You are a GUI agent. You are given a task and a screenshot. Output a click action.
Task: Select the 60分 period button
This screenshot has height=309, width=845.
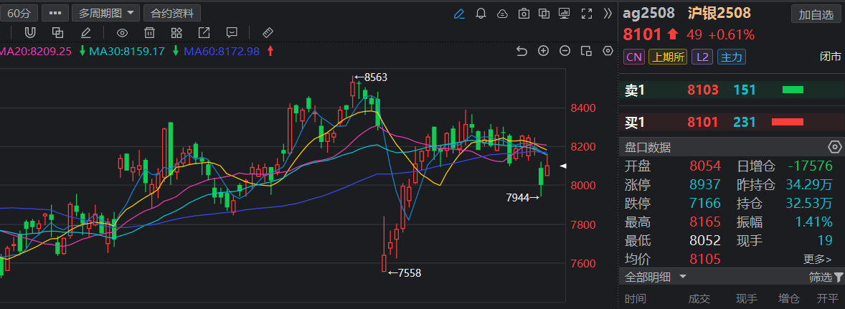[19, 13]
